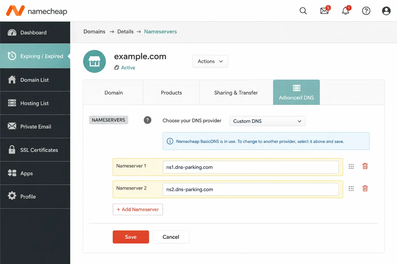Click the Profile gear icon
Screen dimensions: 397x264
tap(12, 196)
